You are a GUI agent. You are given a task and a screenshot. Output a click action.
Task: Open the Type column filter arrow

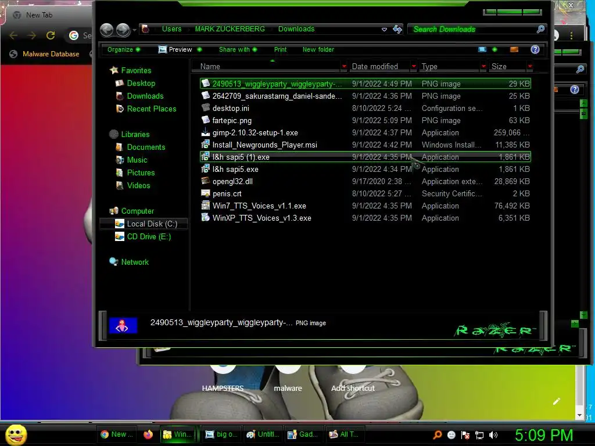pyautogui.click(x=483, y=66)
